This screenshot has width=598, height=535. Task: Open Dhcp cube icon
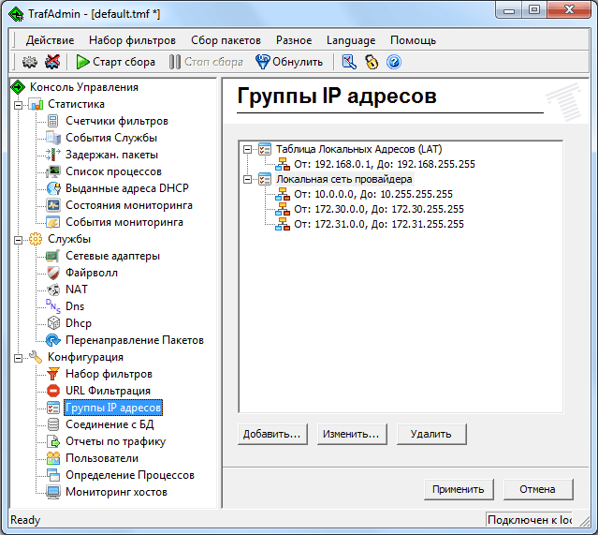(53, 323)
